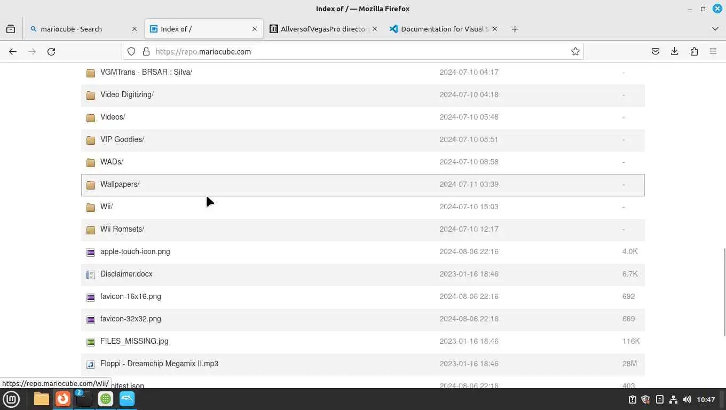Click the image icon beside FILES_MISSING.jpg
This screenshot has height=410, width=726.
pos(91,342)
